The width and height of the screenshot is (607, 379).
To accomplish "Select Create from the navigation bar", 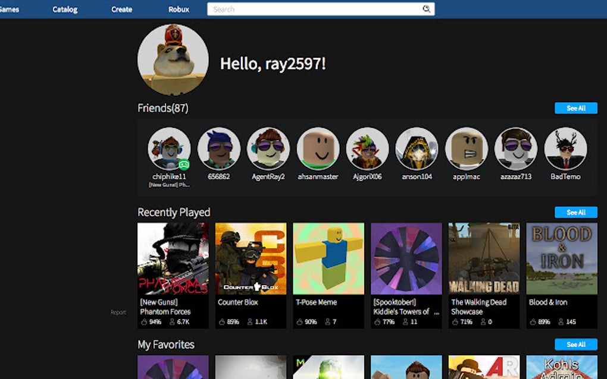I will click(121, 9).
